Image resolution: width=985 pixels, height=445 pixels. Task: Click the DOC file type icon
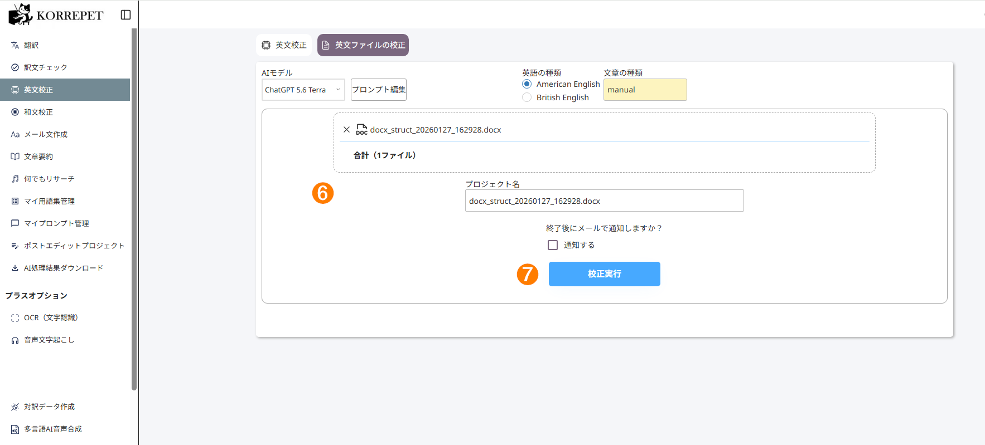pos(361,129)
